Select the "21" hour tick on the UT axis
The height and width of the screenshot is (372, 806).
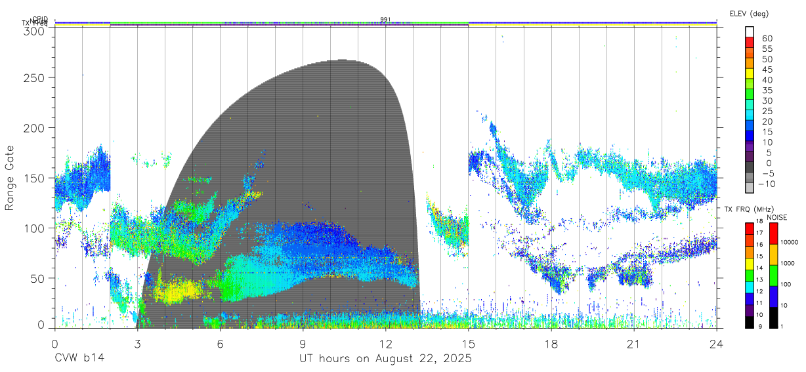(634, 344)
